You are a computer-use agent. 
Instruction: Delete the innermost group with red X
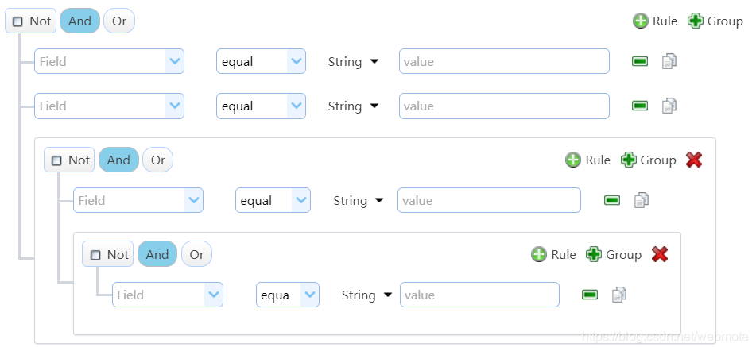coord(659,254)
